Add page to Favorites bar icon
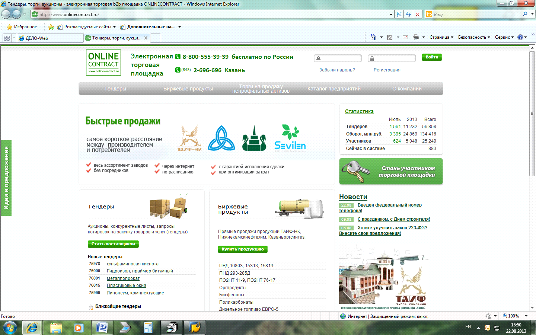Viewport: 536px width, 335px height. pyautogui.click(x=51, y=27)
